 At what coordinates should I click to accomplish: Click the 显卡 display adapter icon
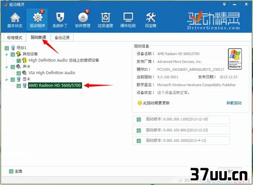pos(19,79)
